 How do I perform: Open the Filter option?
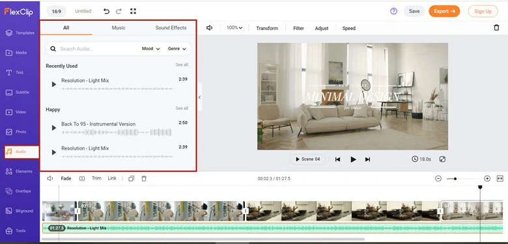tap(298, 28)
